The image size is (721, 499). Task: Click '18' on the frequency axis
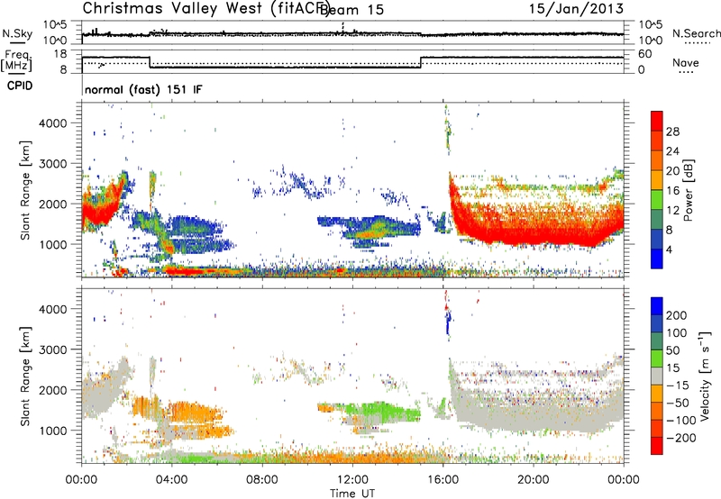click(x=60, y=54)
